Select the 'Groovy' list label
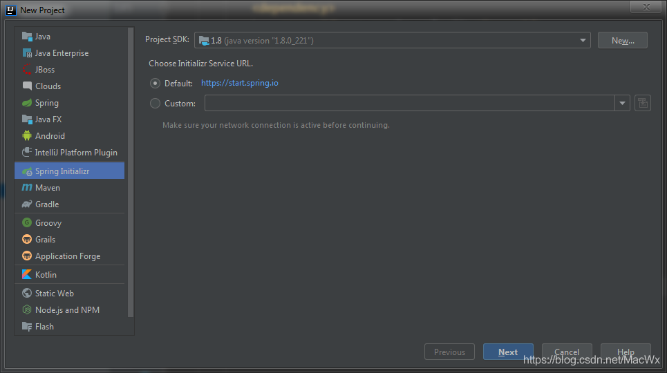The height and width of the screenshot is (373, 667). 48,223
